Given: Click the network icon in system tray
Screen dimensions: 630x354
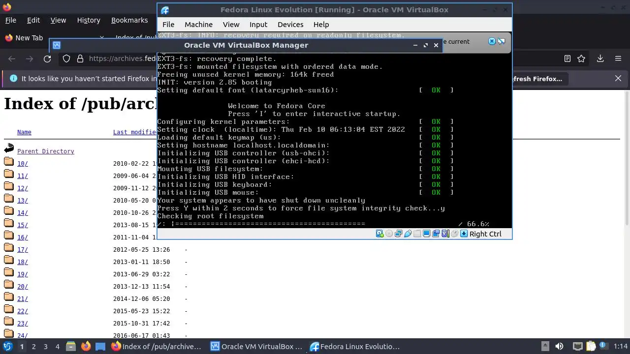Looking at the screenshot, I should [x=578, y=346].
